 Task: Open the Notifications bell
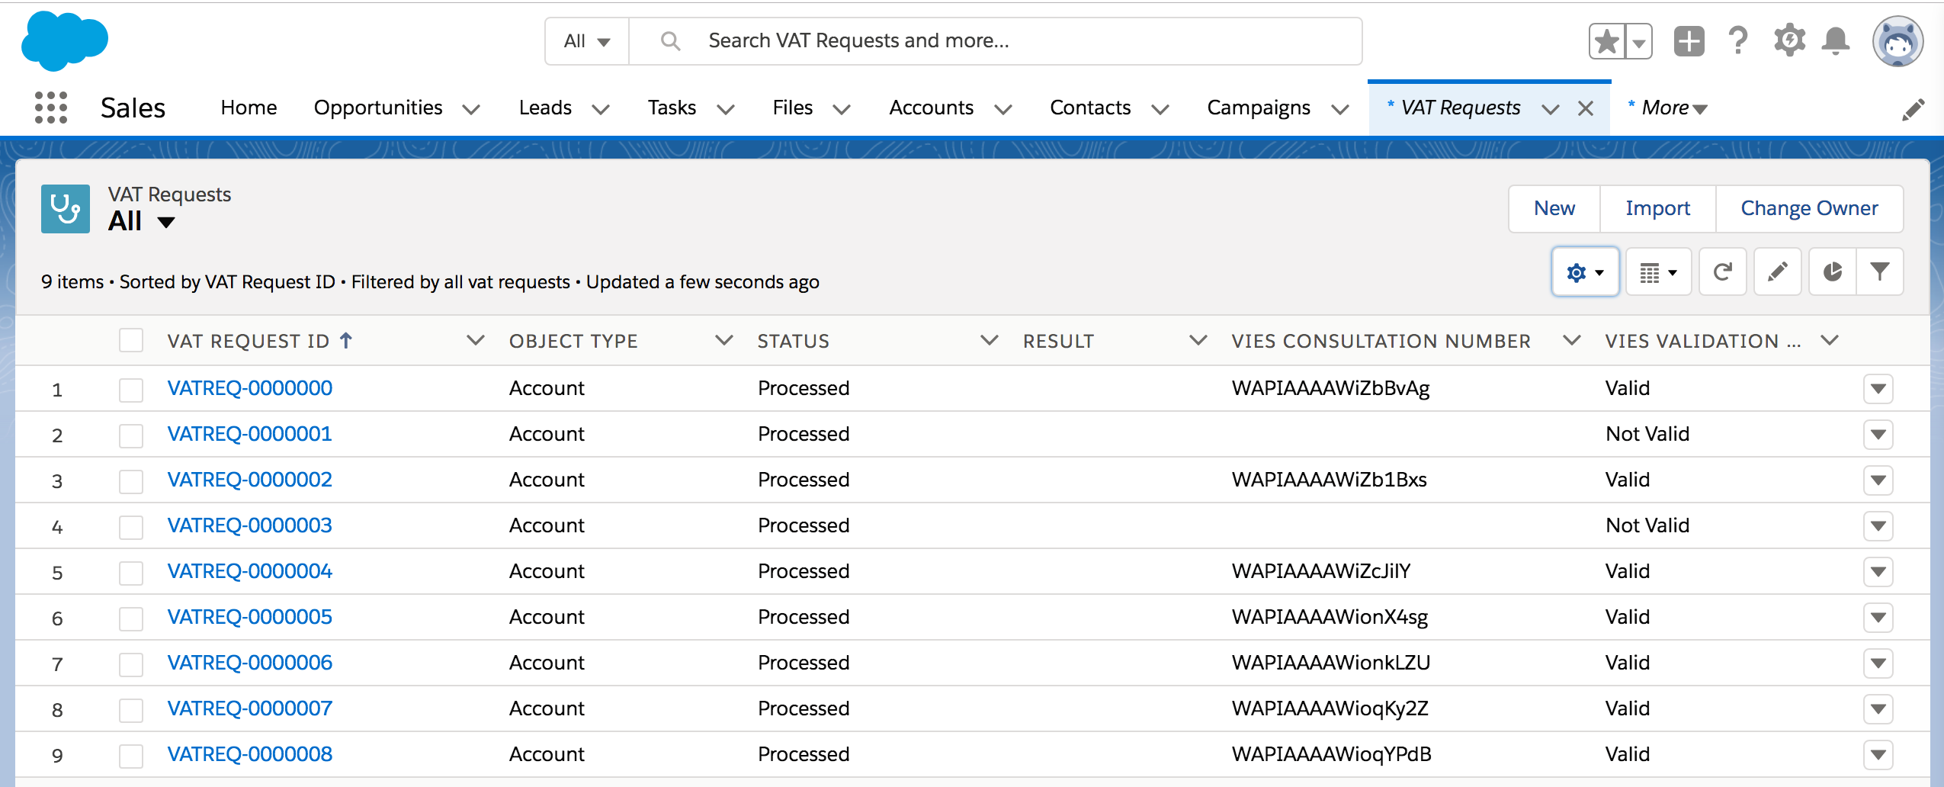1836,41
